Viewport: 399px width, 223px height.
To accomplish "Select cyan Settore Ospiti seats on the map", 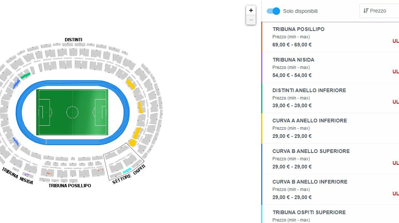I will (x=127, y=171).
